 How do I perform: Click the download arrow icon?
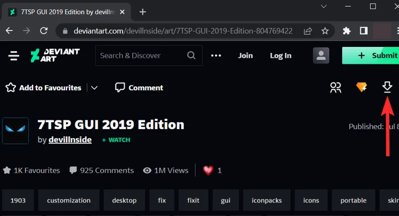[x=387, y=87]
